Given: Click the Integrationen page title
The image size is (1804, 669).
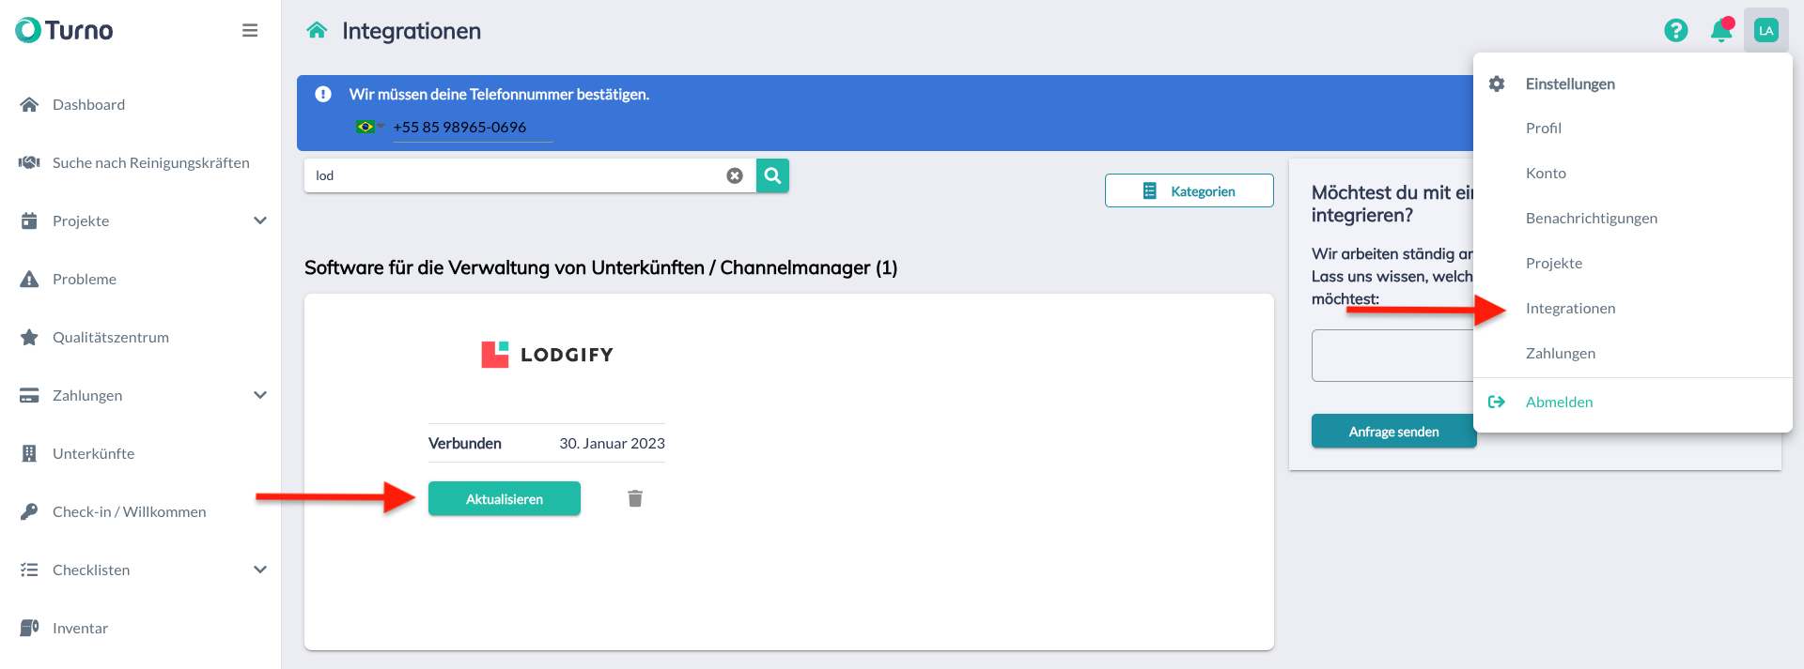Looking at the screenshot, I should click(412, 31).
